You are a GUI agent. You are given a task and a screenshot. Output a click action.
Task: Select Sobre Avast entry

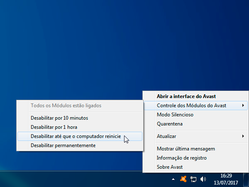(x=195, y=167)
